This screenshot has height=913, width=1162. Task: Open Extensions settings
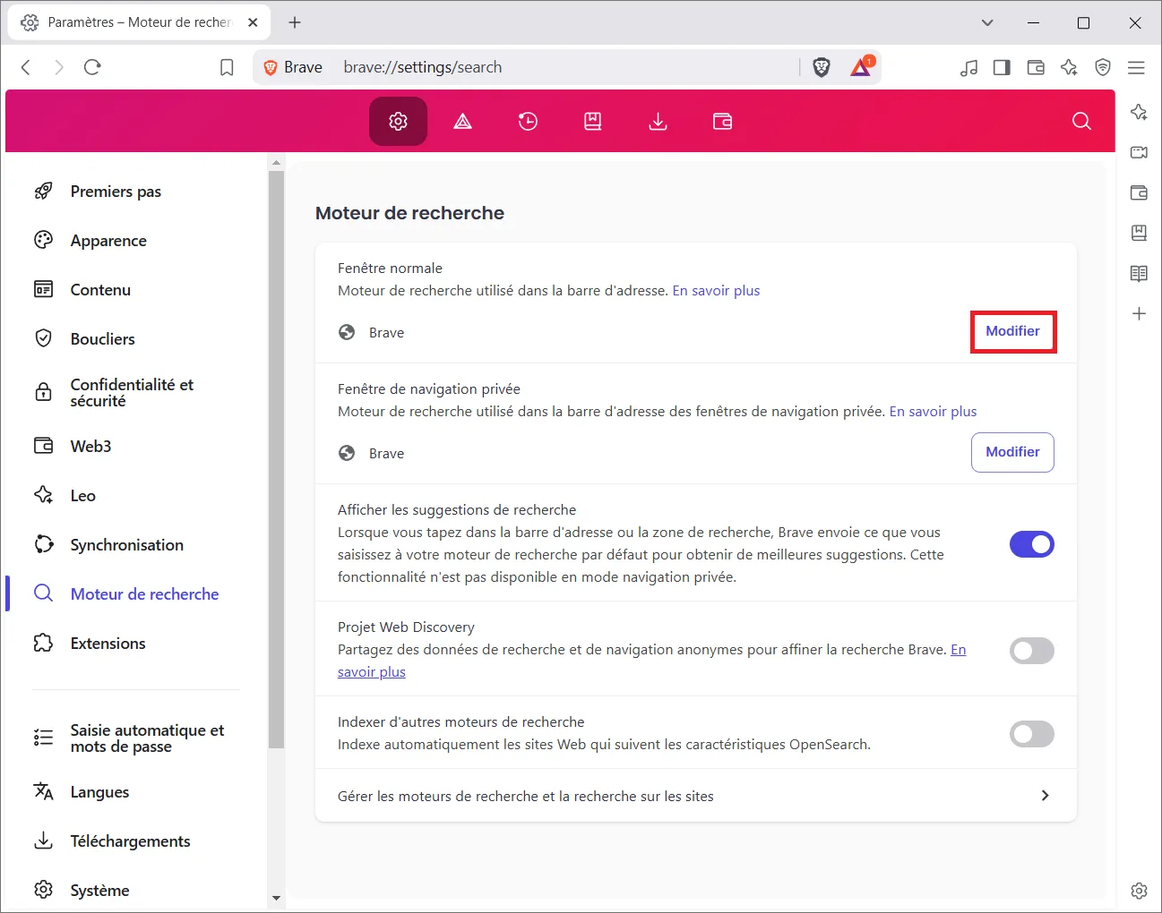click(108, 644)
